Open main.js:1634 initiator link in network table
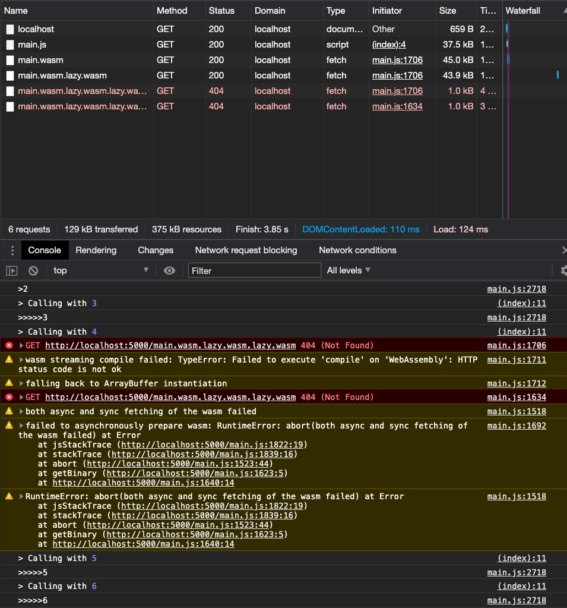This screenshot has height=608, width=567. [x=397, y=106]
